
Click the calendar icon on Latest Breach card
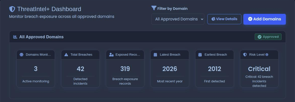tap(155, 55)
